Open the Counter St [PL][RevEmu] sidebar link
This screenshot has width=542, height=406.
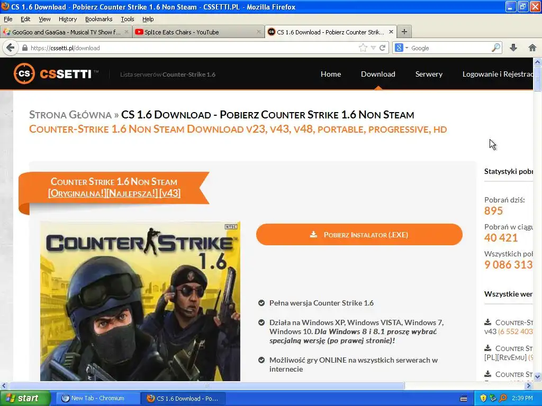pyautogui.click(x=509, y=353)
